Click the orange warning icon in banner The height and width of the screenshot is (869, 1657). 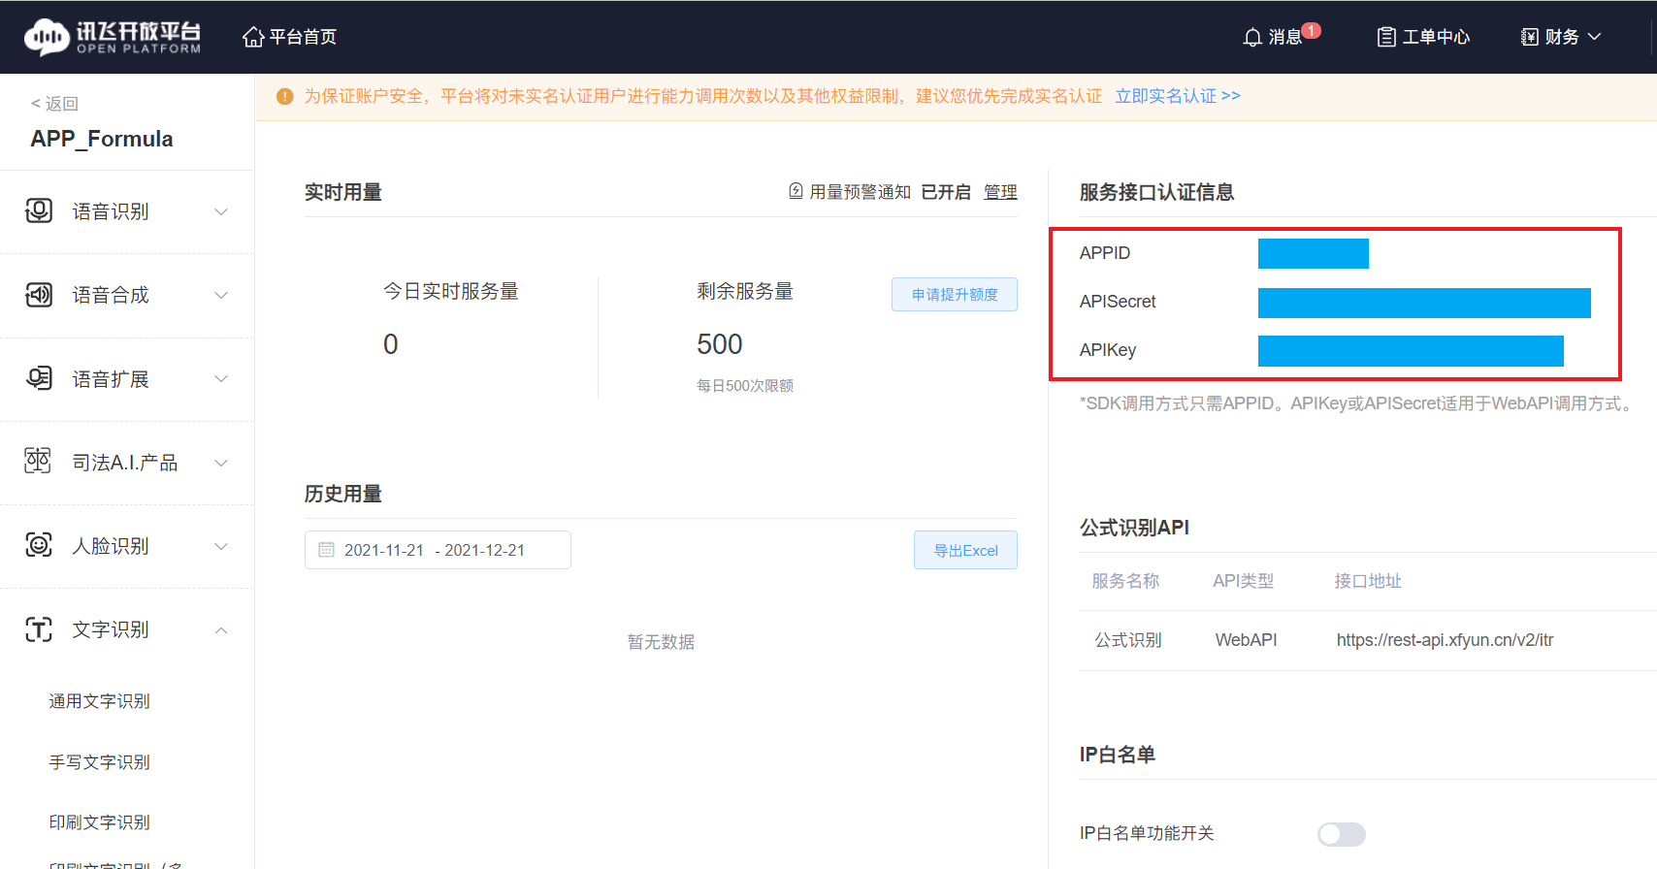coord(284,96)
